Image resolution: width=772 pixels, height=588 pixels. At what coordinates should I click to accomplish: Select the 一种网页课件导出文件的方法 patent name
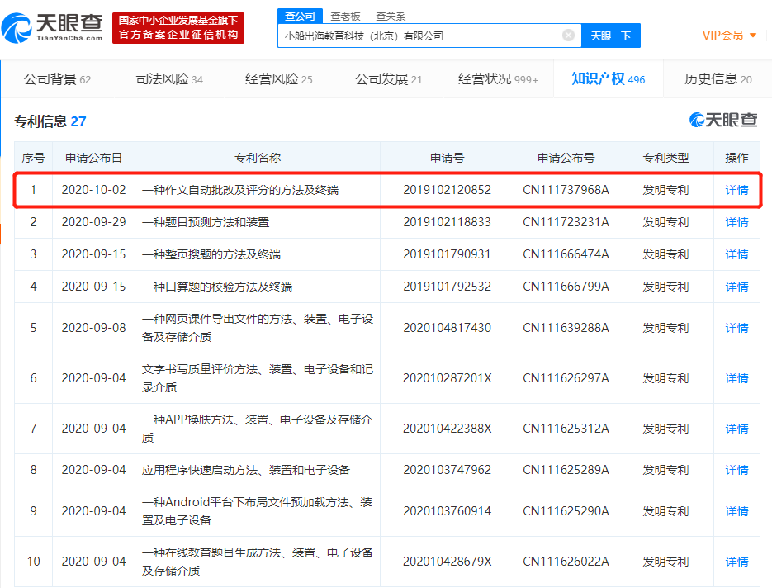(258, 328)
